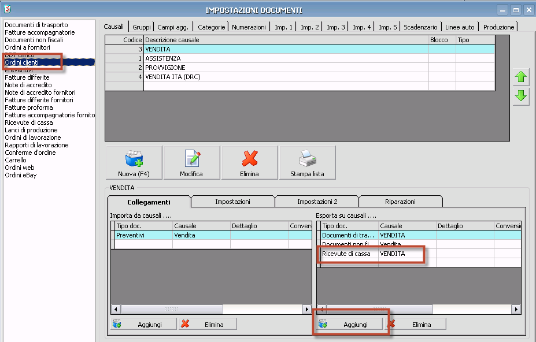
Task: Select Note di accredito fornitori entry
Action: (x=40, y=92)
